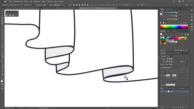Toggle visibility eye of Слой 1
This screenshot has height=109, width=194.
[161, 91]
